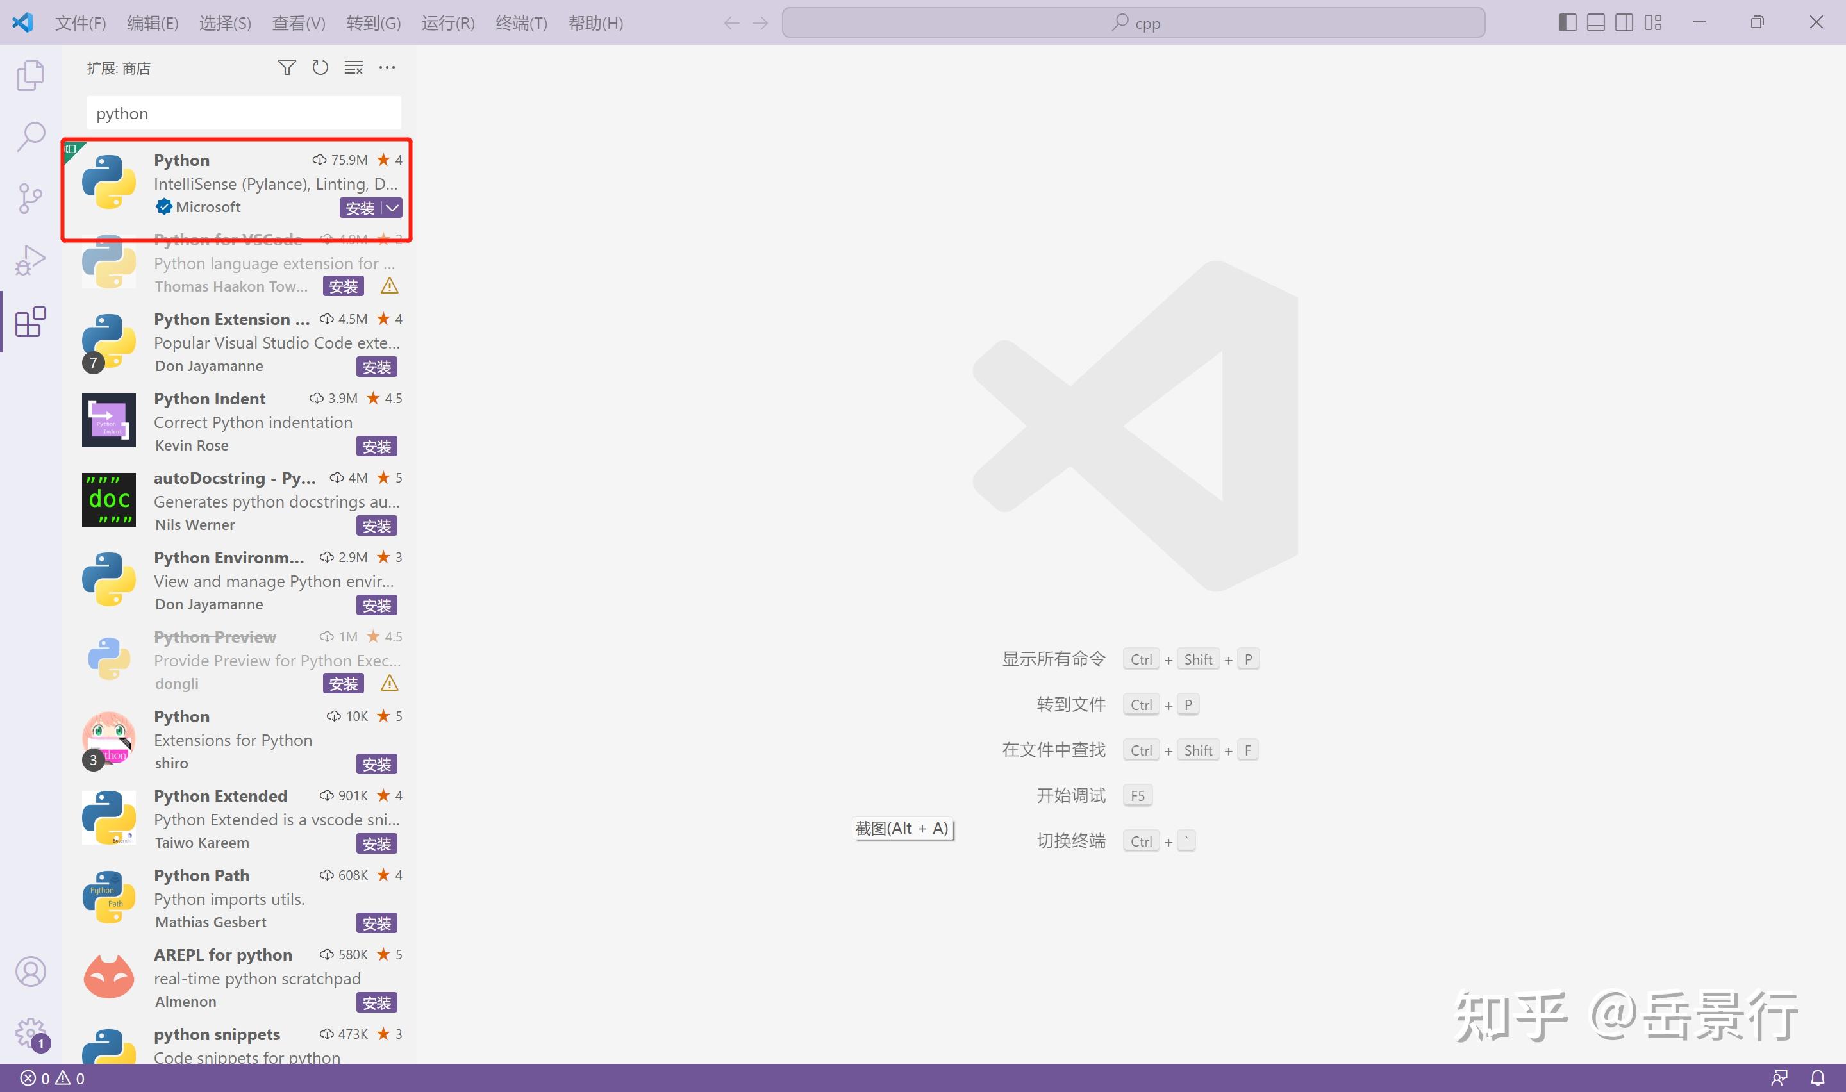Click the filter extensions icon
This screenshot has width=1846, height=1092.
tap(287, 67)
